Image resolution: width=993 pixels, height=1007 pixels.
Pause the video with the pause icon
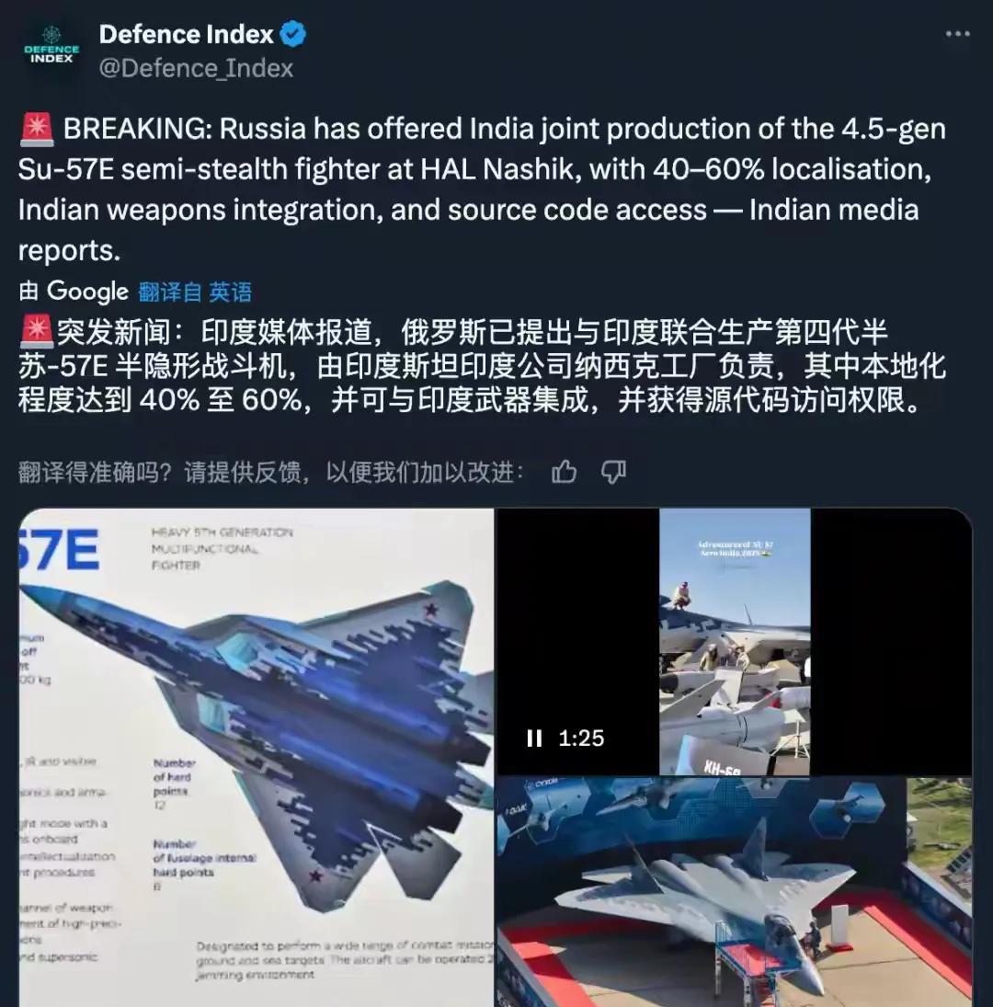click(x=534, y=738)
